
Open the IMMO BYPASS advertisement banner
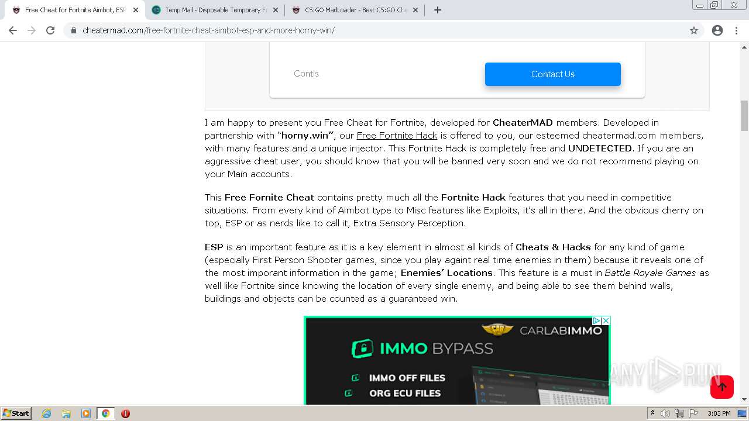tap(457, 360)
